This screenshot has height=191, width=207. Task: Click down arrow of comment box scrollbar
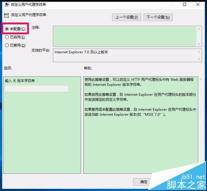click(199, 44)
